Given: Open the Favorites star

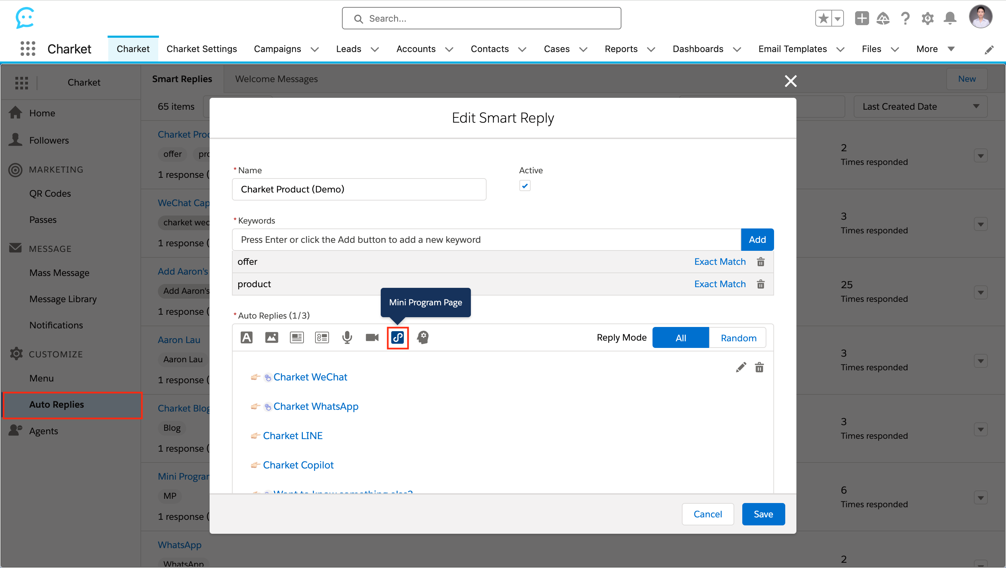Looking at the screenshot, I should pyautogui.click(x=823, y=19).
